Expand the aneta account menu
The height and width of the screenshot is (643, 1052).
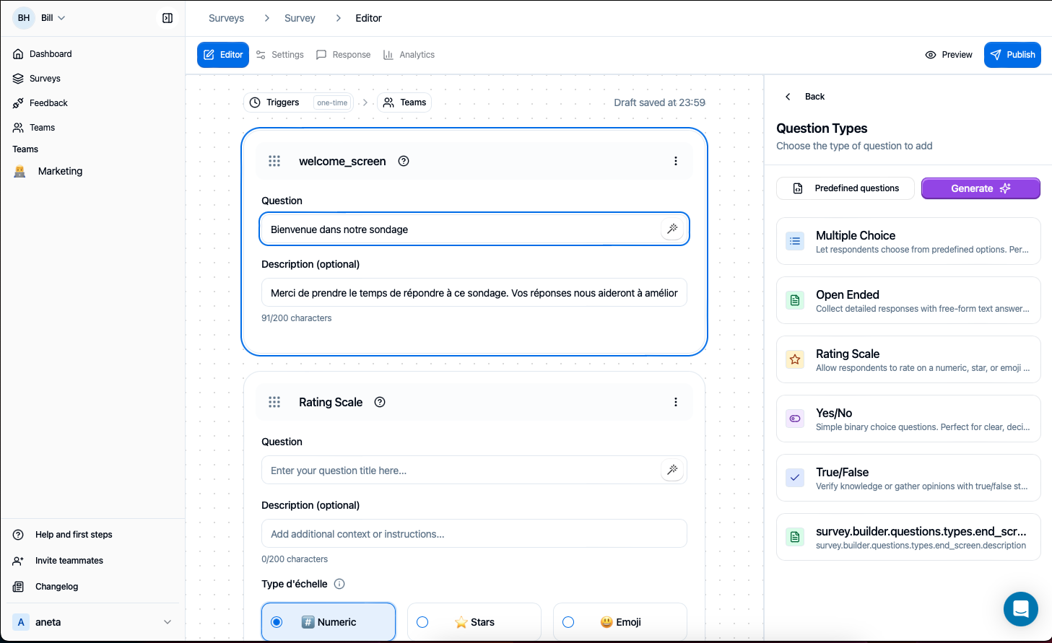pyautogui.click(x=168, y=621)
